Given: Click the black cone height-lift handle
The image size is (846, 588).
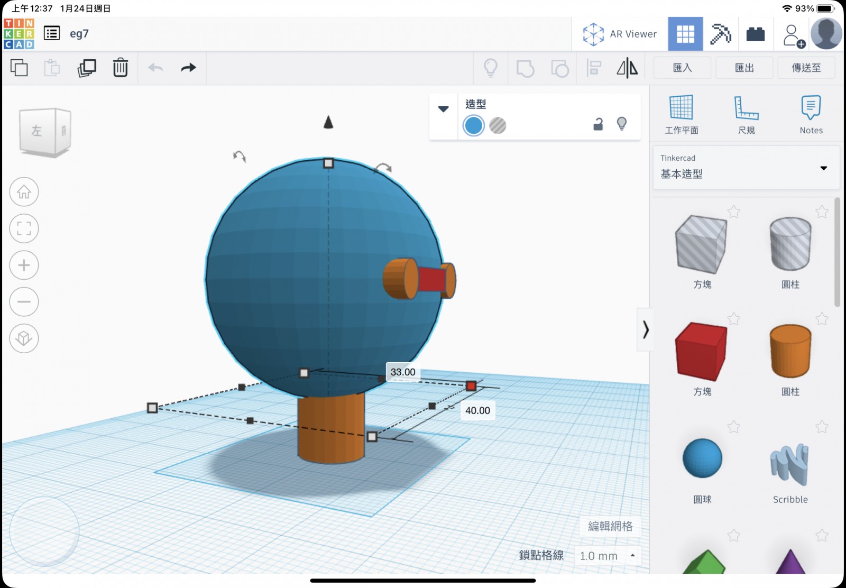Looking at the screenshot, I should click(328, 122).
